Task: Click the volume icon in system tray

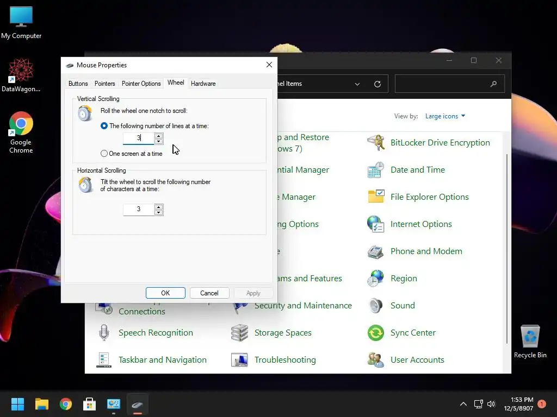Action: click(x=491, y=404)
